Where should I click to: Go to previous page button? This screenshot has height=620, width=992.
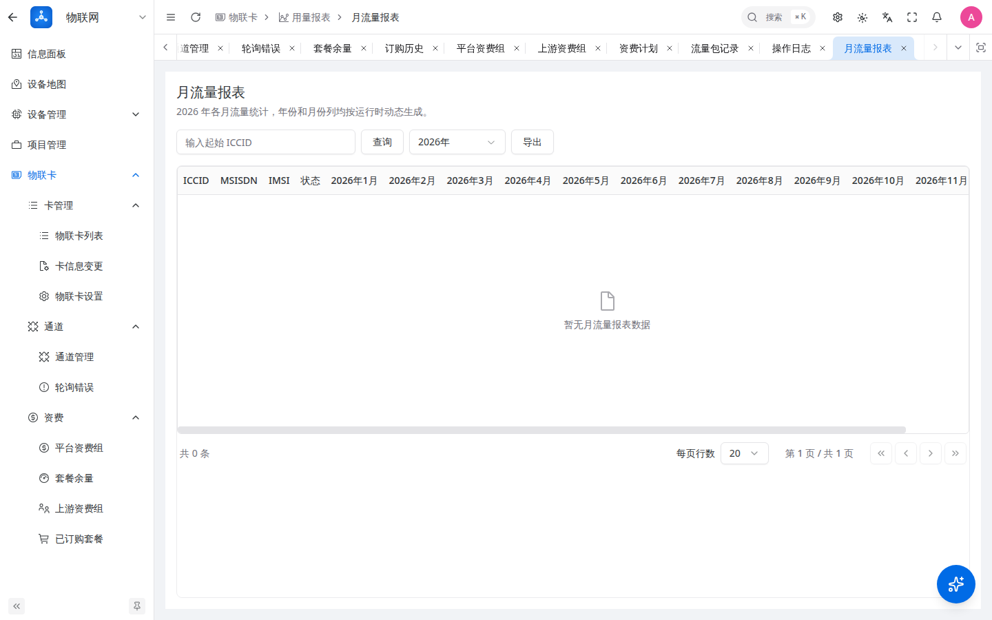pyautogui.click(x=906, y=453)
